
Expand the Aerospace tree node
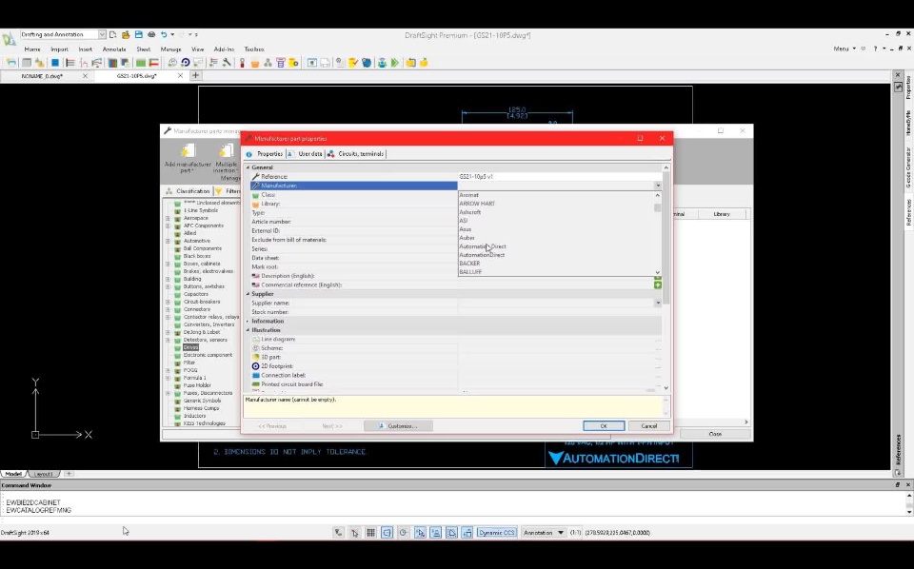(168, 218)
